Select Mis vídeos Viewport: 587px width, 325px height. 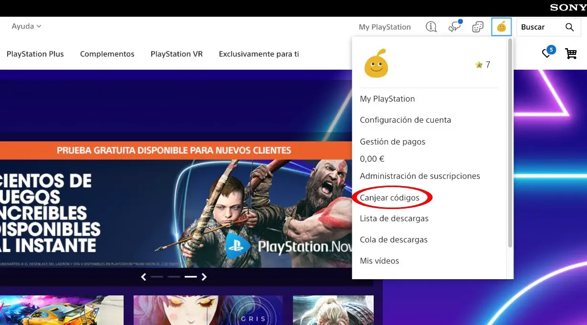tap(379, 261)
